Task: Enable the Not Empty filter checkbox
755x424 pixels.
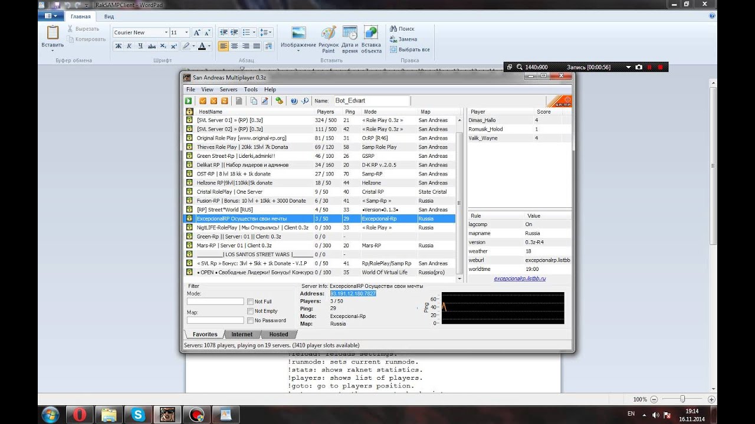Action: (x=251, y=311)
